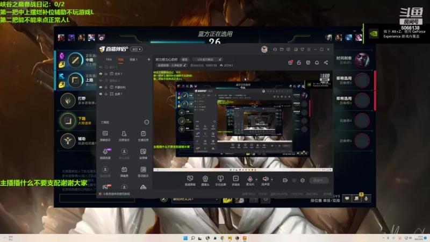Click the record video icon in bottom bar
The height and width of the screenshot is (242, 430).
point(285,180)
